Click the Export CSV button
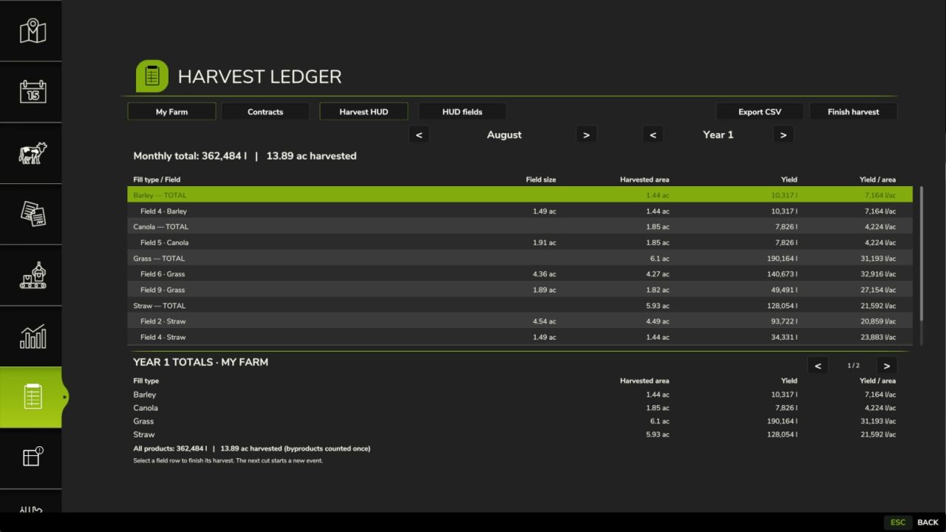The width and height of the screenshot is (946, 532). click(x=760, y=112)
